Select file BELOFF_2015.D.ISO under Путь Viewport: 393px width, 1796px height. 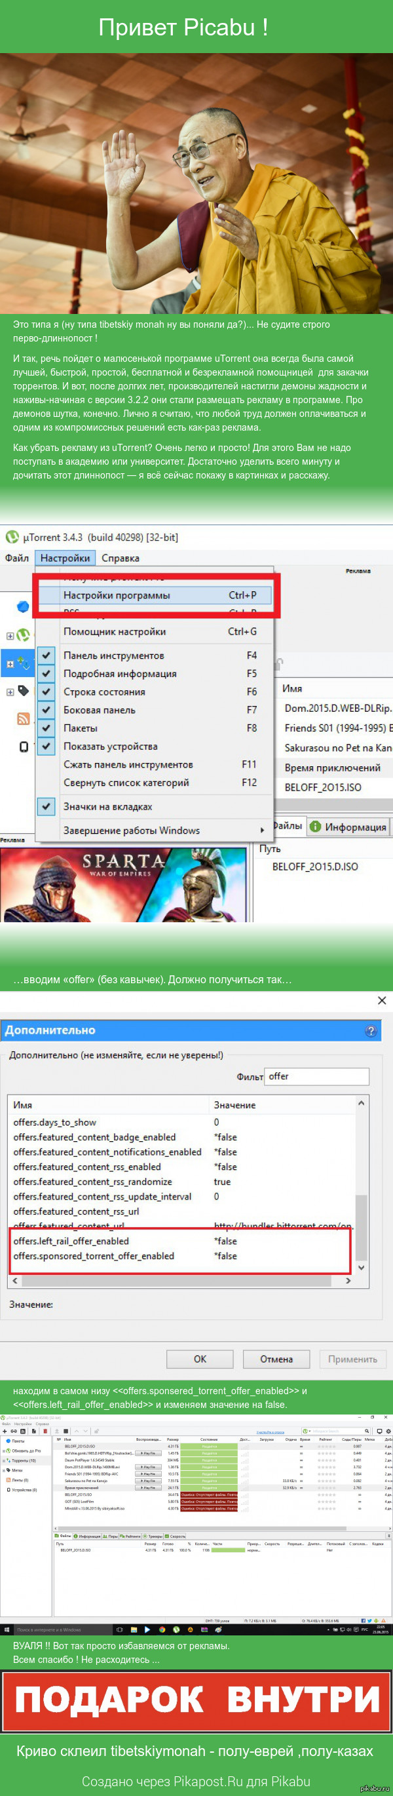pos(315,867)
